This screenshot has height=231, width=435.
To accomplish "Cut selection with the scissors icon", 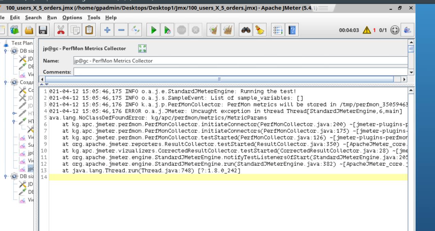I will point(61,30).
